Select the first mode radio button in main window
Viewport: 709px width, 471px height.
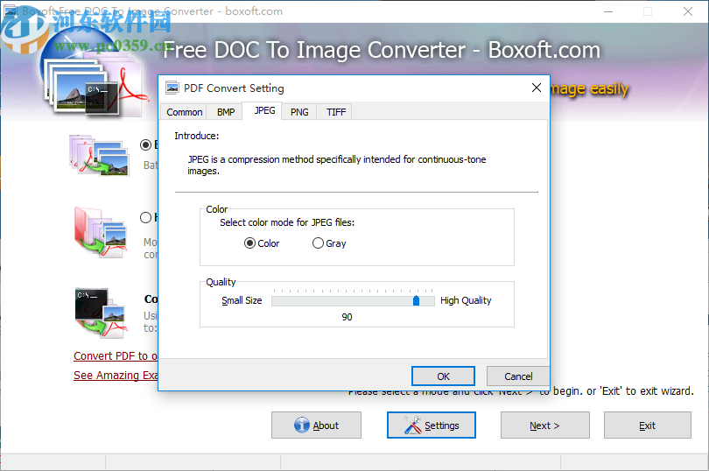(x=145, y=144)
